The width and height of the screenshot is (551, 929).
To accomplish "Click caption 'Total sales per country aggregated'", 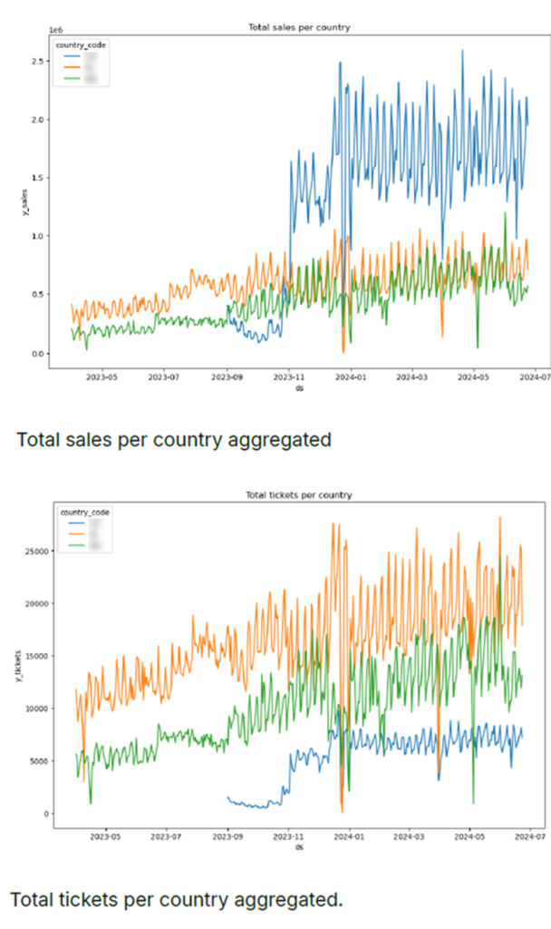I will (x=173, y=440).
